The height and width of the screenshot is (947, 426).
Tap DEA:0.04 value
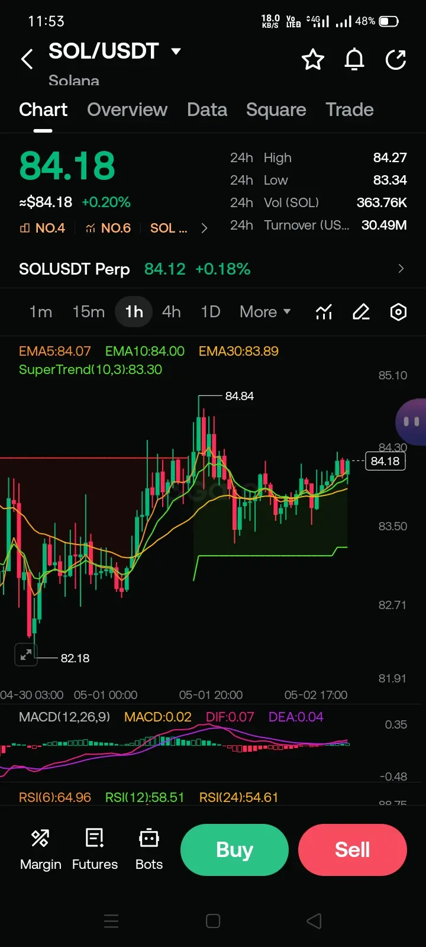(296, 717)
